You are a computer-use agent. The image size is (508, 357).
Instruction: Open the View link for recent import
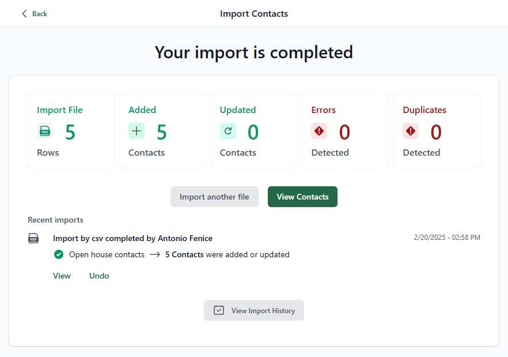tap(62, 276)
